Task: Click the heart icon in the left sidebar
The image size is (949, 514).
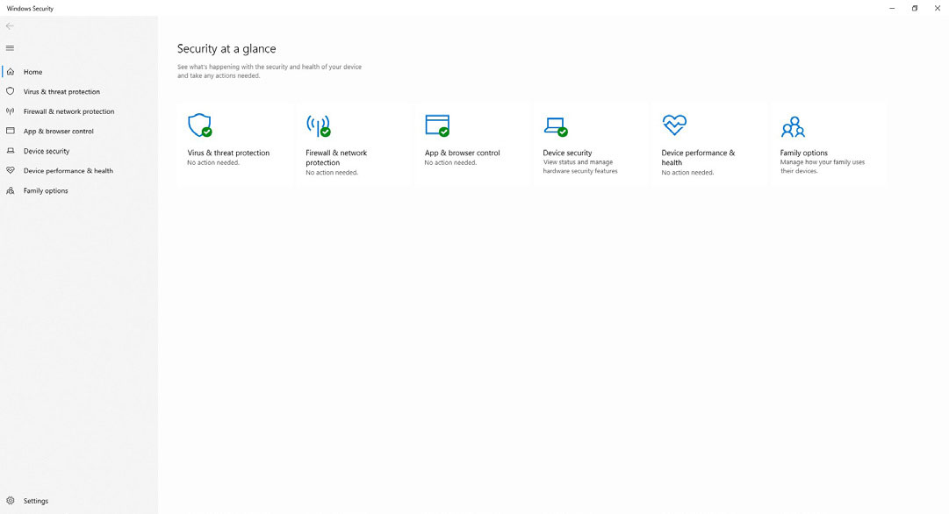Action: [x=11, y=171]
